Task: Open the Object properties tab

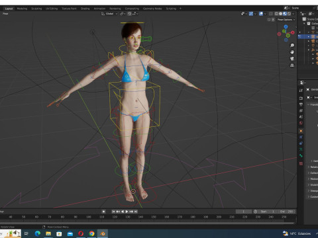Action: pyautogui.click(x=301, y=131)
